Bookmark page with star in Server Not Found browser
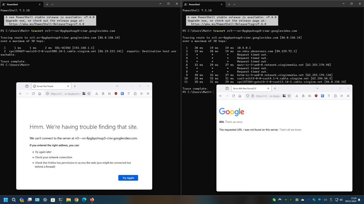 point(89,94)
